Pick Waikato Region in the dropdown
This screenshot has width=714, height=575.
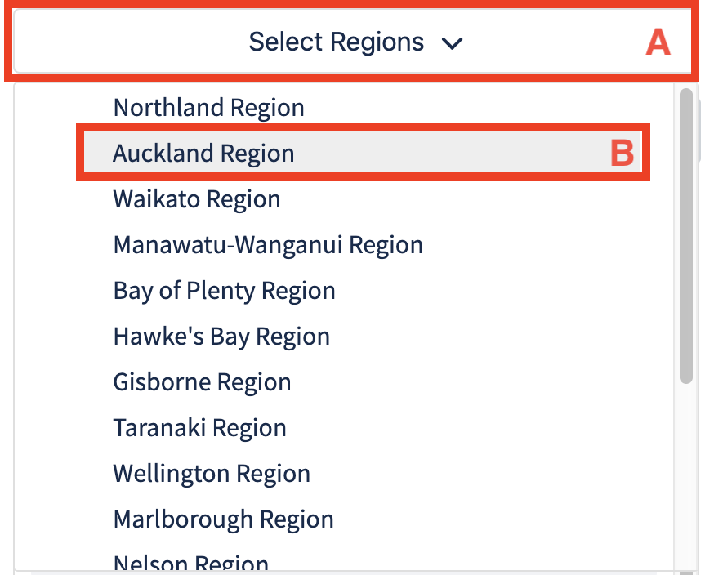[196, 199]
